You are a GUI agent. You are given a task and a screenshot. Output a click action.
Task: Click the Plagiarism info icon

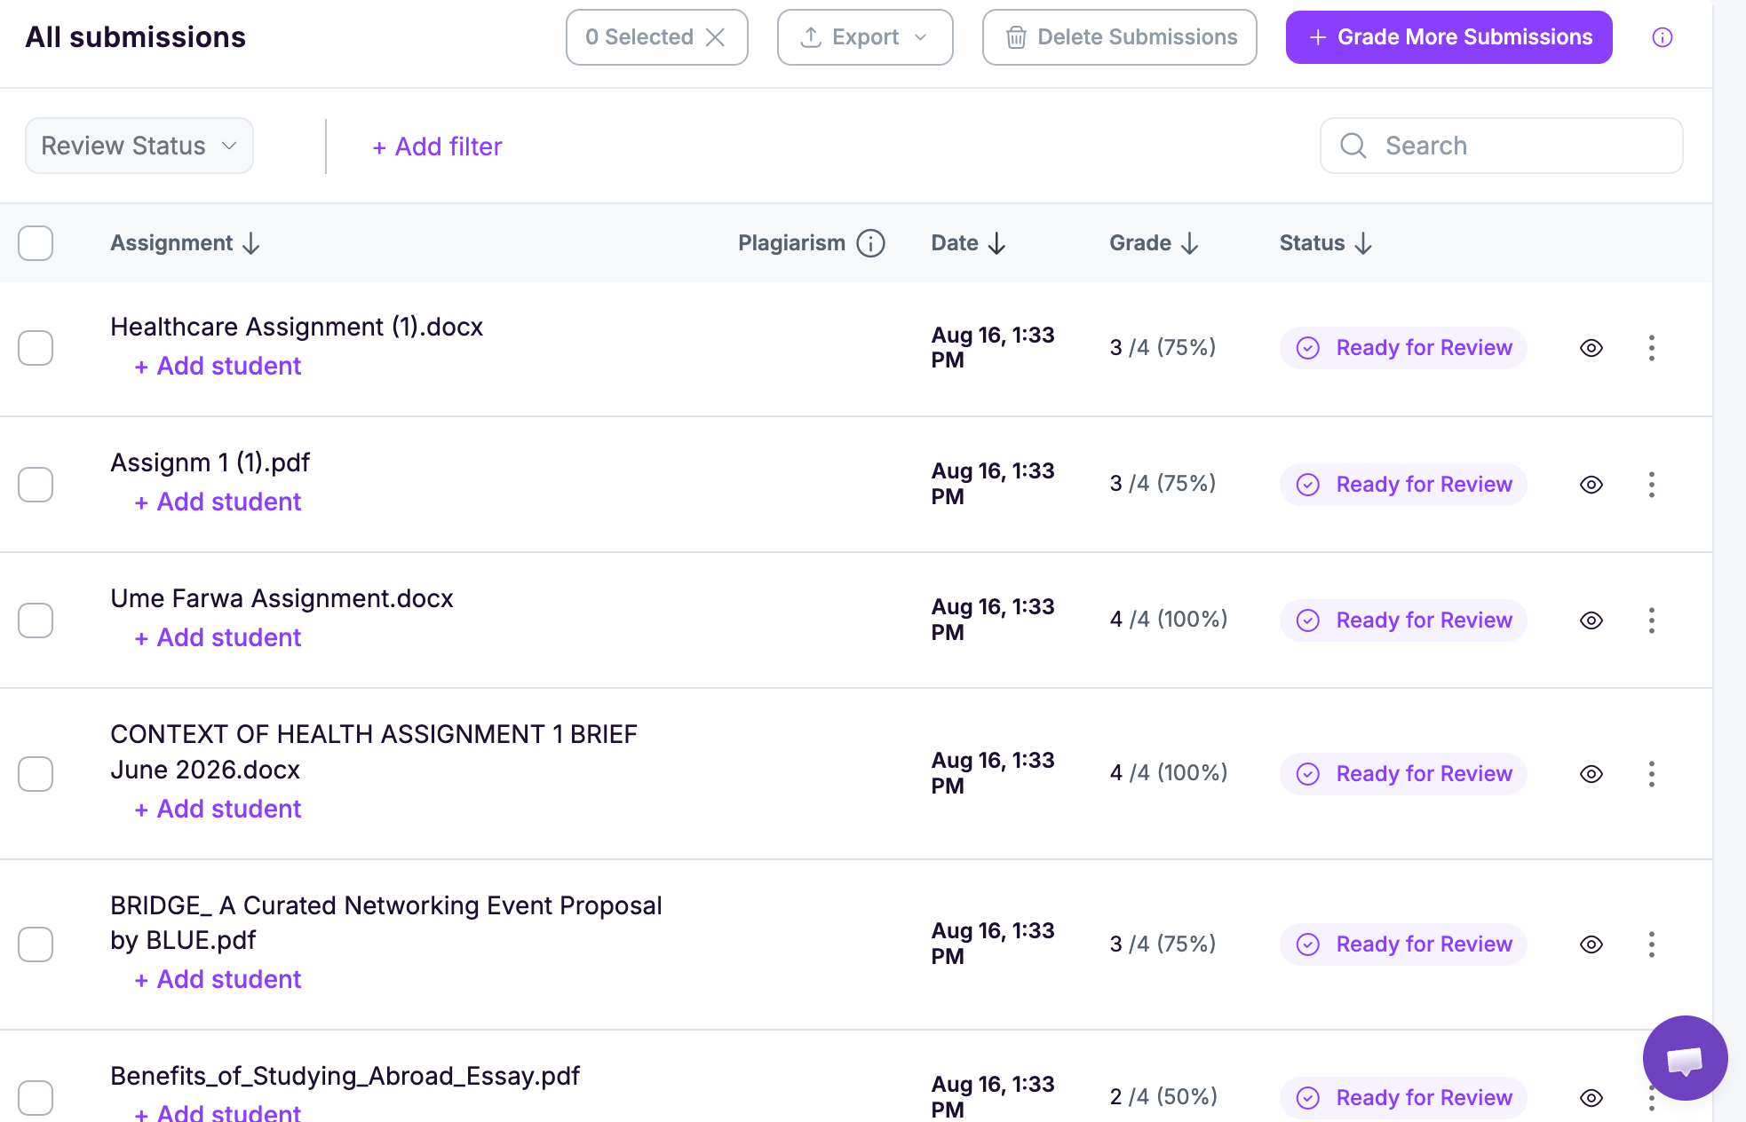point(870,243)
